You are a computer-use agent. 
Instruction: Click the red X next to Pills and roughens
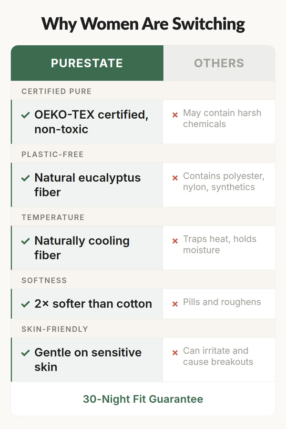point(175,303)
